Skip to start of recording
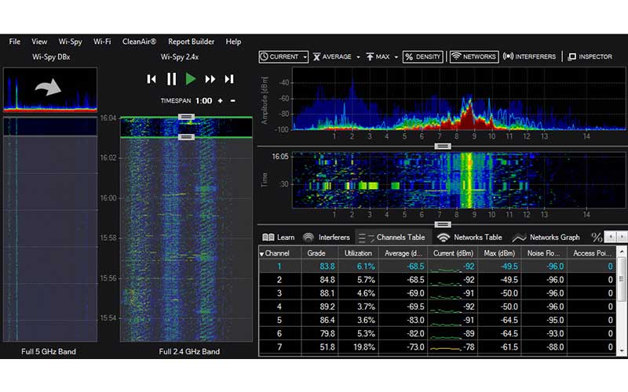Viewport: 628px width, 392px height. 152,79
